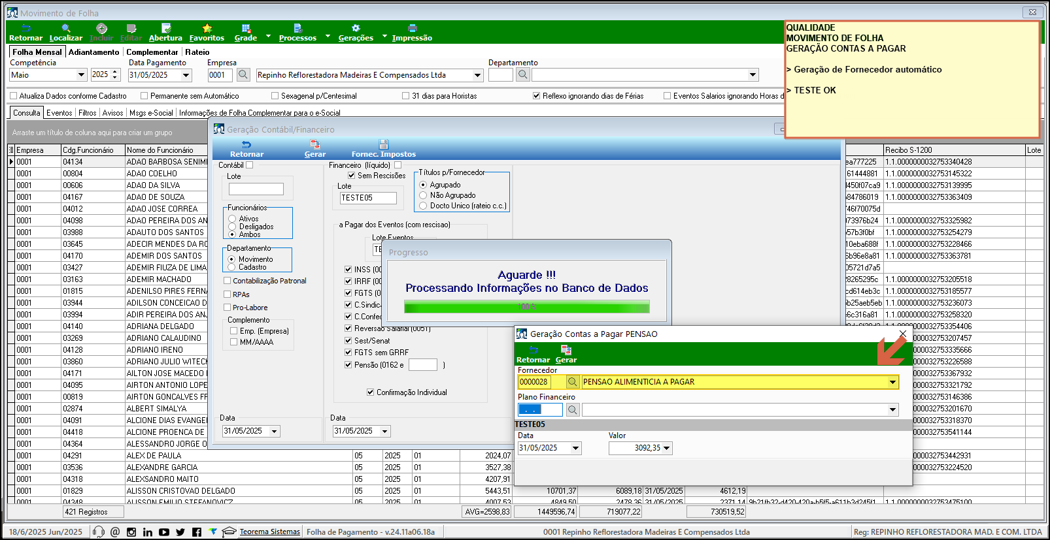Uncheck the Confirmação Individual checkbox
The width and height of the screenshot is (1050, 540).
pos(371,392)
